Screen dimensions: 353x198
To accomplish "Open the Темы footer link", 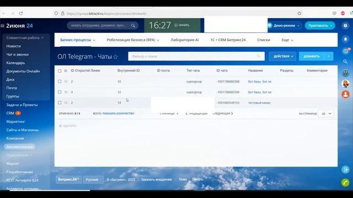I will pyautogui.click(x=183, y=179).
